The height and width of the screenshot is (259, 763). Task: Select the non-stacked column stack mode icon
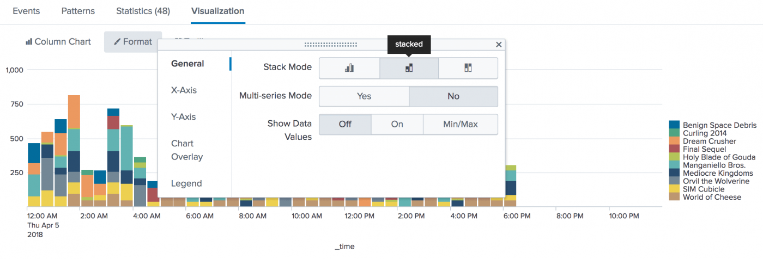(349, 68)
